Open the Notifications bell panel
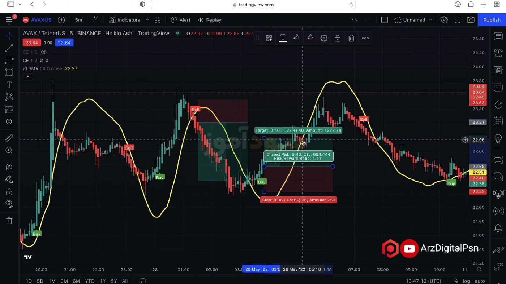Viewport: 506px width, 284px height. coord(498,228)
